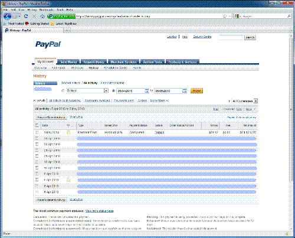Screen dimensions: 295x238
Task: Reload the page with the refresh icon
Action: click(26, 16)
